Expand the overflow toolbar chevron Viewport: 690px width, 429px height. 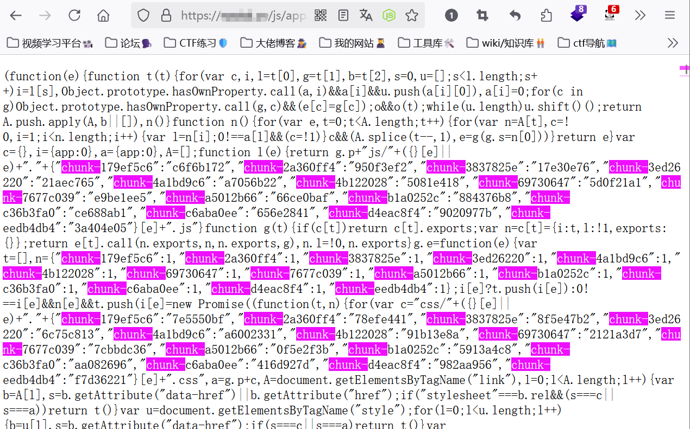pyautogui.click(x=641, y=15)
